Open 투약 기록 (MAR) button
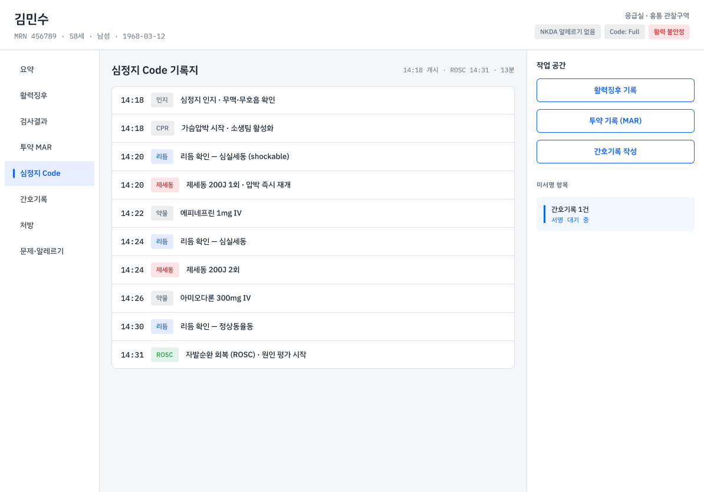This screenshot has width=704, height=492. coord(615,121)
